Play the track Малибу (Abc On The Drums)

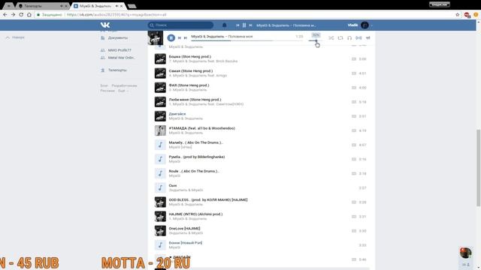pos(261,145)
